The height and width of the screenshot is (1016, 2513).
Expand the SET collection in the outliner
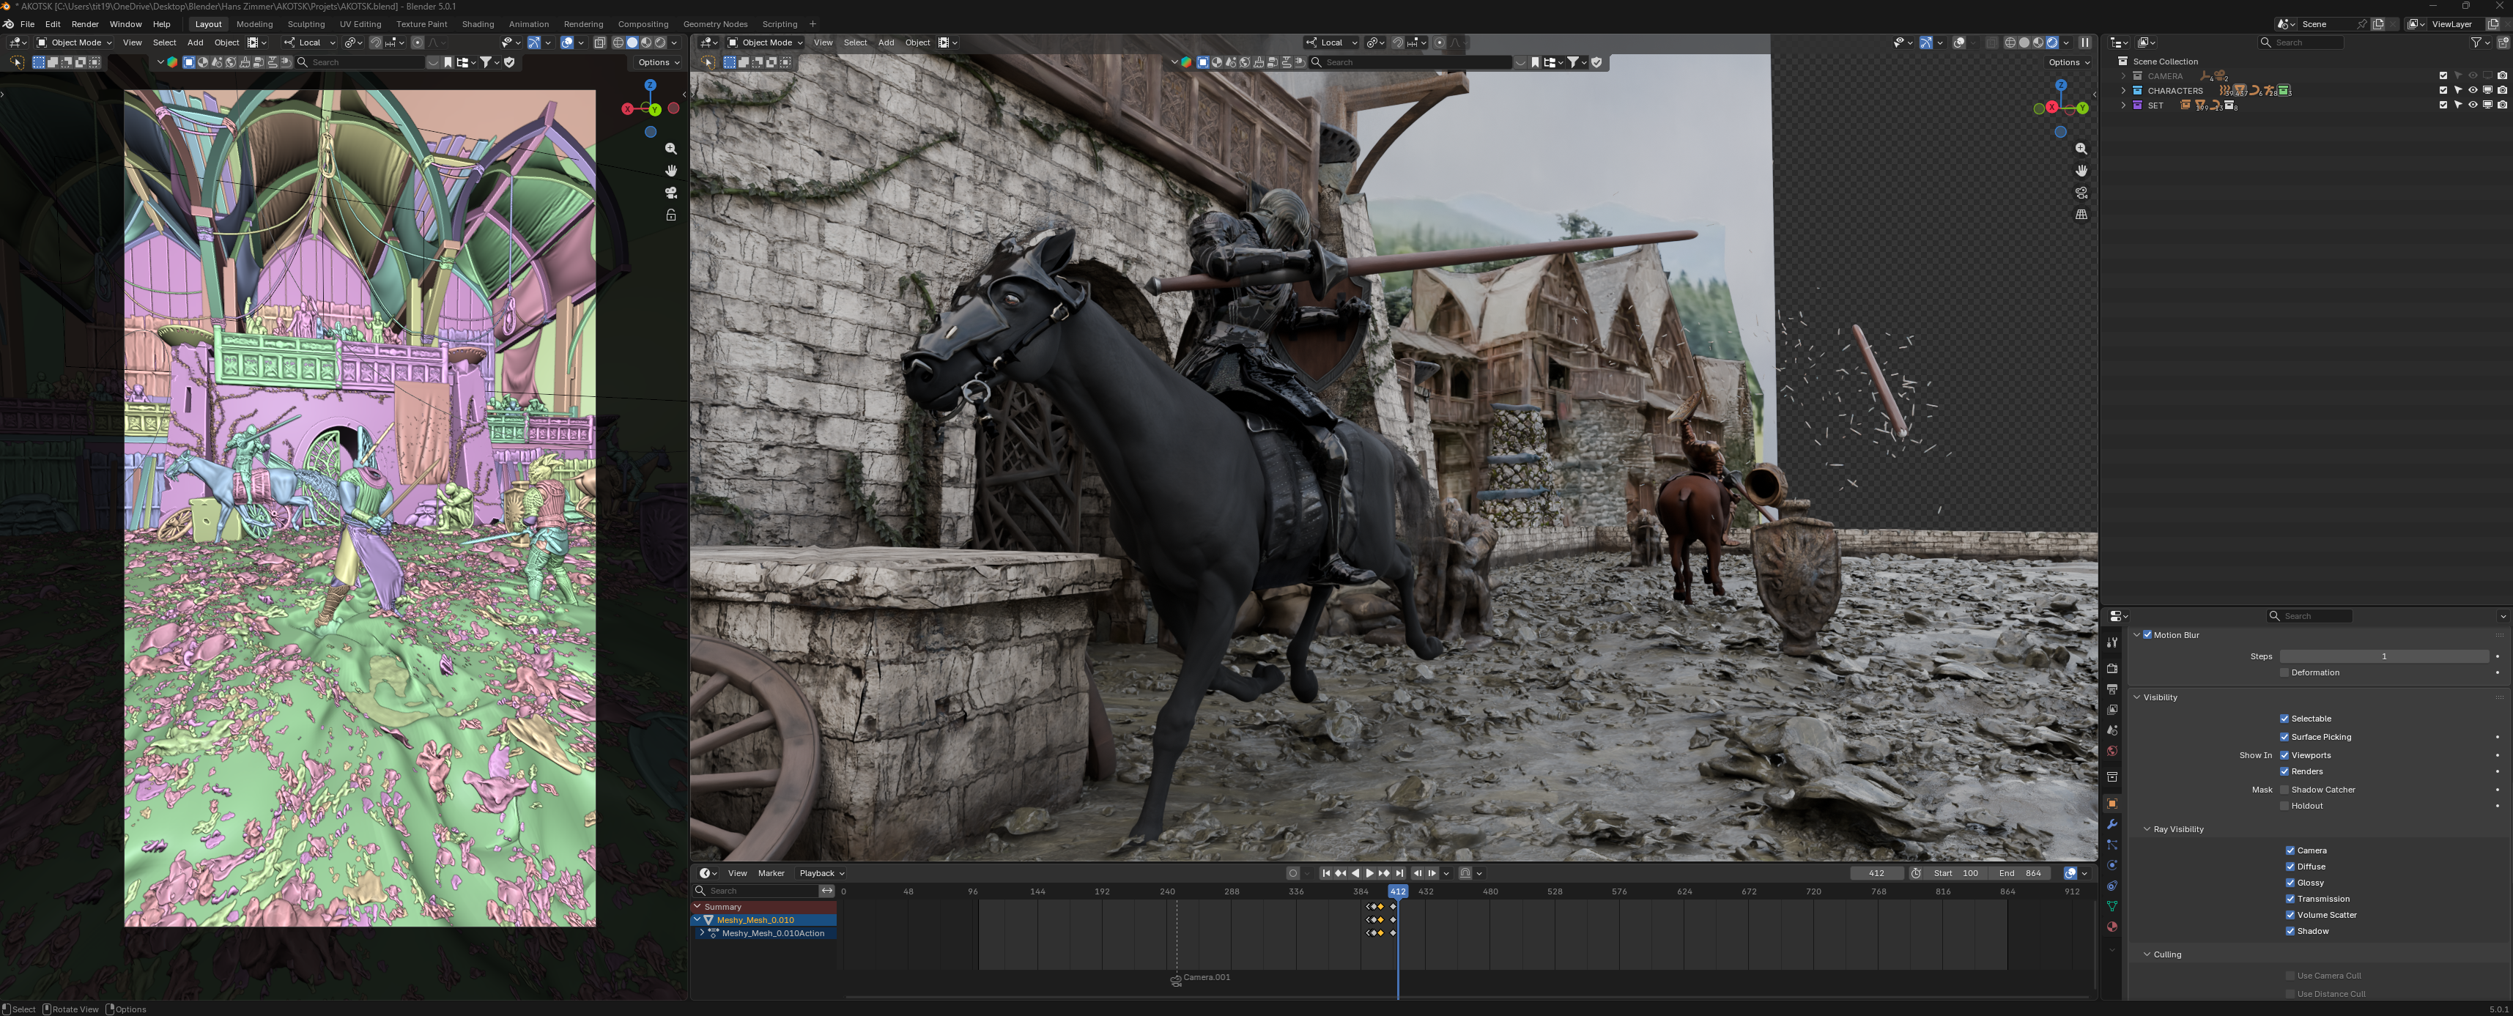click(2124, 105)
